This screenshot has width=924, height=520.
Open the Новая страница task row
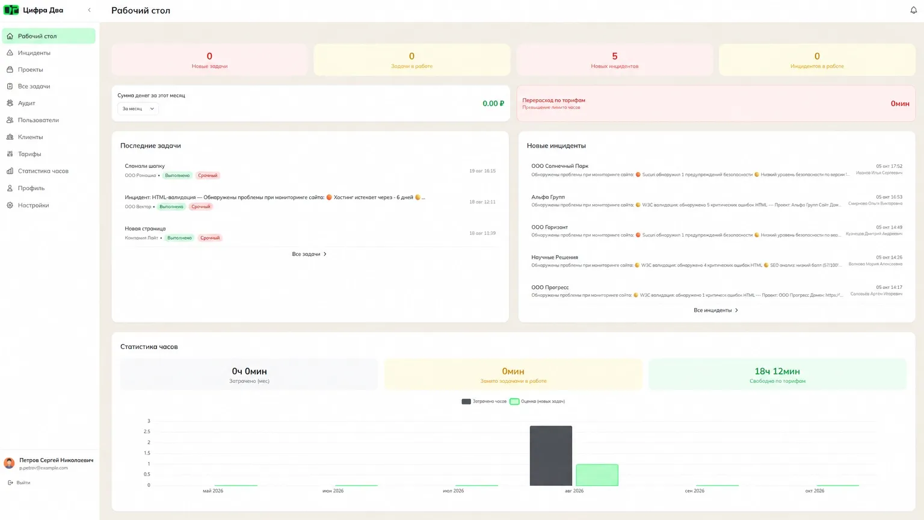tap(310, 234)
